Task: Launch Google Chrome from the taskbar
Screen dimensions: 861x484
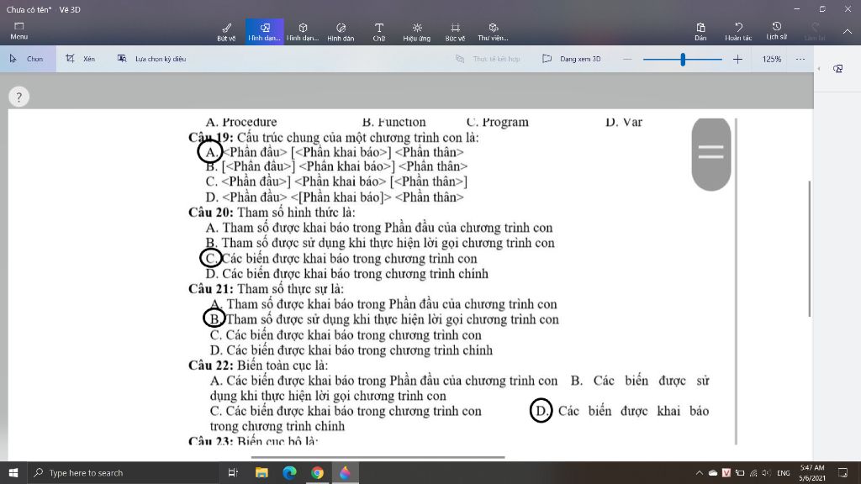Action: 317,472
